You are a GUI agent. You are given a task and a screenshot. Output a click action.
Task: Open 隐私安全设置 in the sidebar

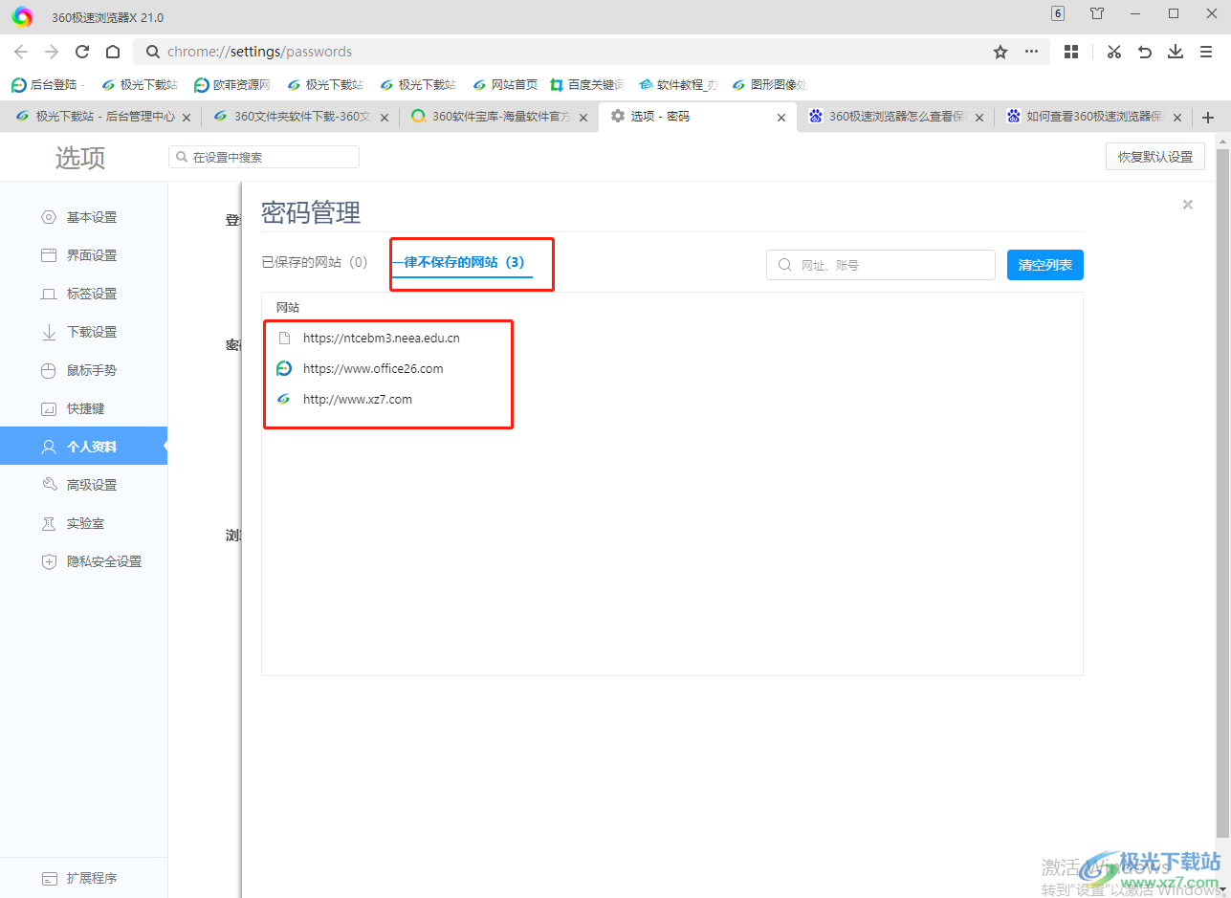point(83,561)
